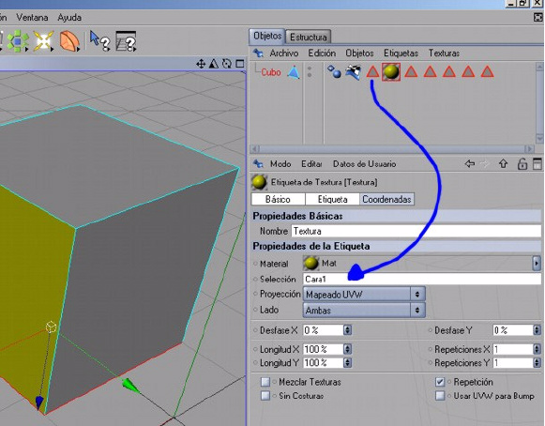The width and height of the screenshot is (545, 426).
Task: Click the selection triangle tag right after texture tag
Action: click(411, 72)
